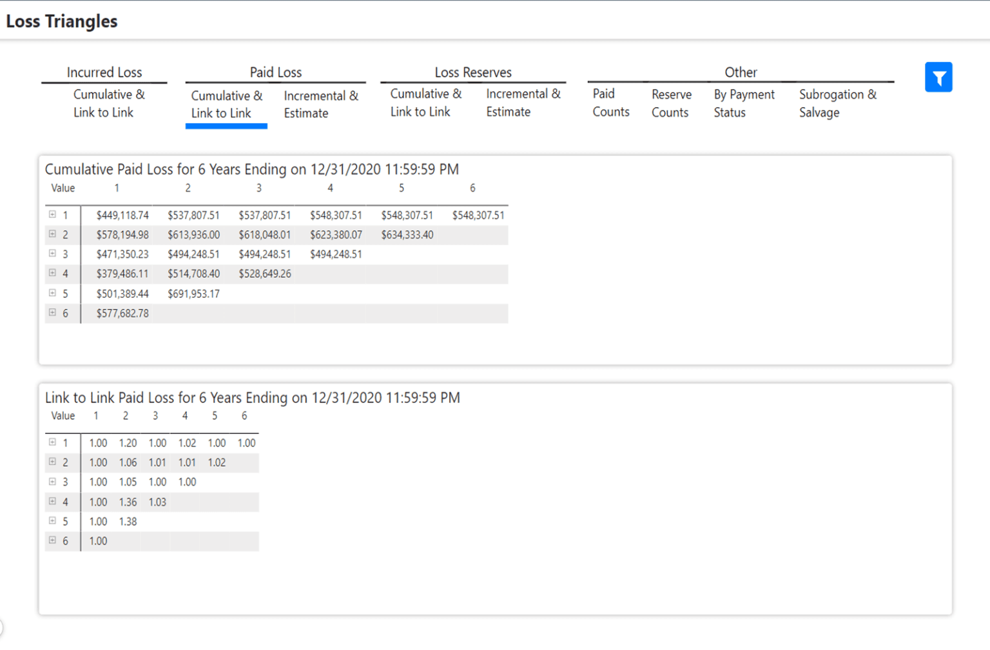Expand row 6 in Link to Link table
The width and height of the screenshot is (990, 650).
click(52, 540)
